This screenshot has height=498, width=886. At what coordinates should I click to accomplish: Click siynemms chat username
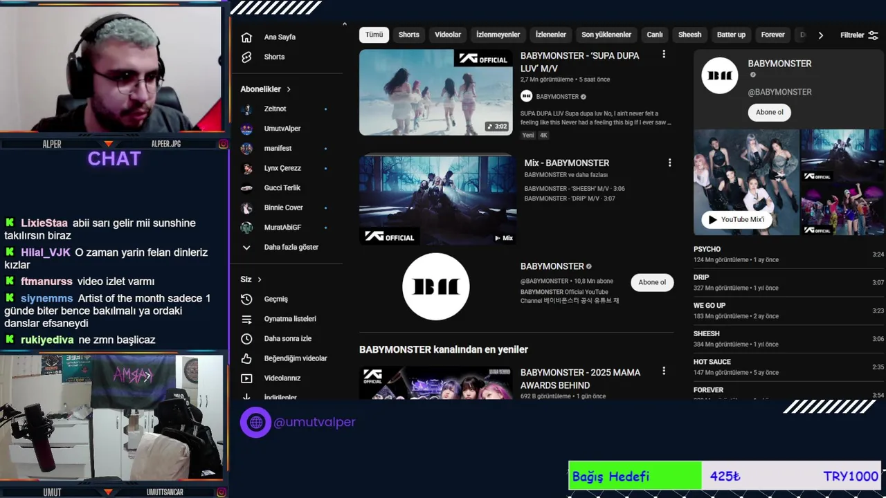46,298
